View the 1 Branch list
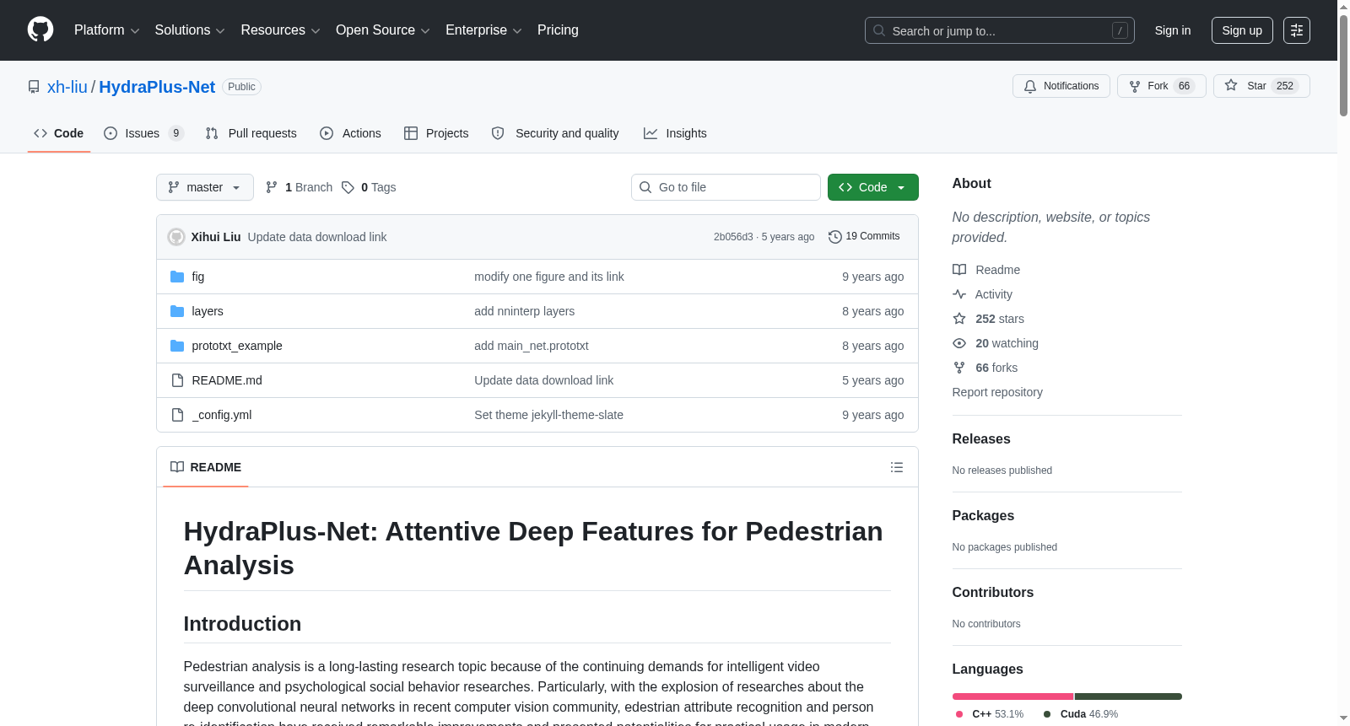 [300, 187]
